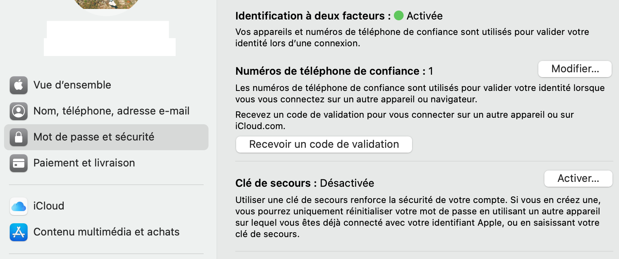This screenshot has height=259, width=619.
Task: Click Recevoir un code de validation
Action: [324, 145]
